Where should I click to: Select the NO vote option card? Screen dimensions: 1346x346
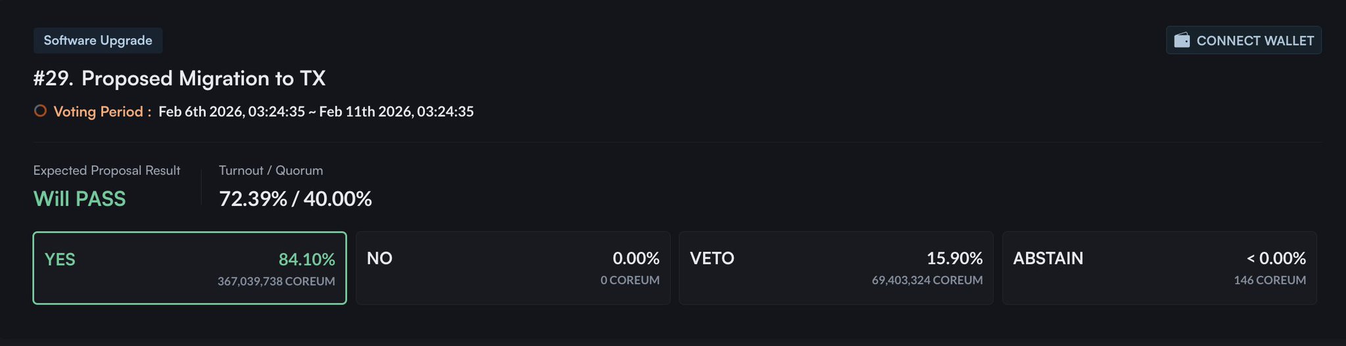coord(512,268)
